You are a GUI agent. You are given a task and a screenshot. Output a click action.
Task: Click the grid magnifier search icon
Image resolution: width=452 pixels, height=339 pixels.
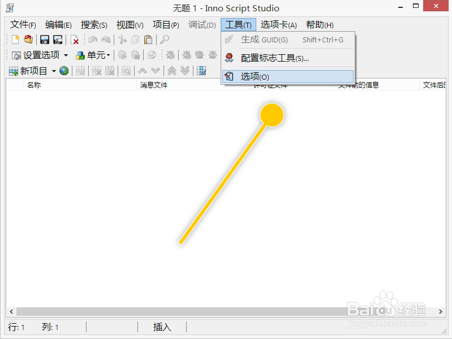pos(126,71)
